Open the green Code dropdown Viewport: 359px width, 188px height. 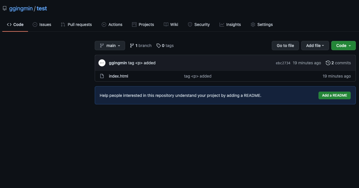[343, 46]
